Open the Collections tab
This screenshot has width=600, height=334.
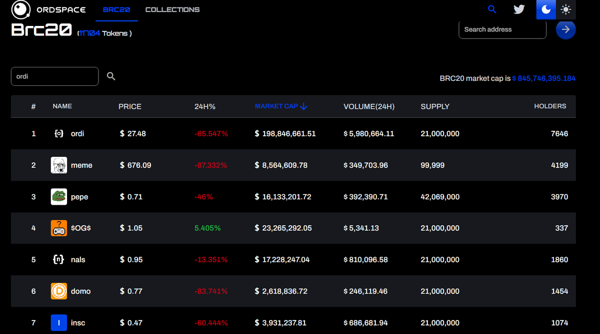pyautogui.click(x=172, y=9)
